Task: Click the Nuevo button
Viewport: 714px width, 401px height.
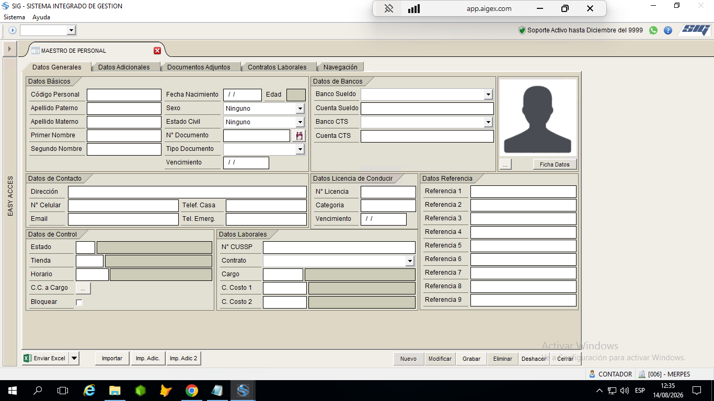Action: click(408, 359)
